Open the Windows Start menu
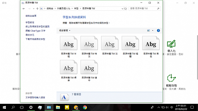 tap(4, 107)
